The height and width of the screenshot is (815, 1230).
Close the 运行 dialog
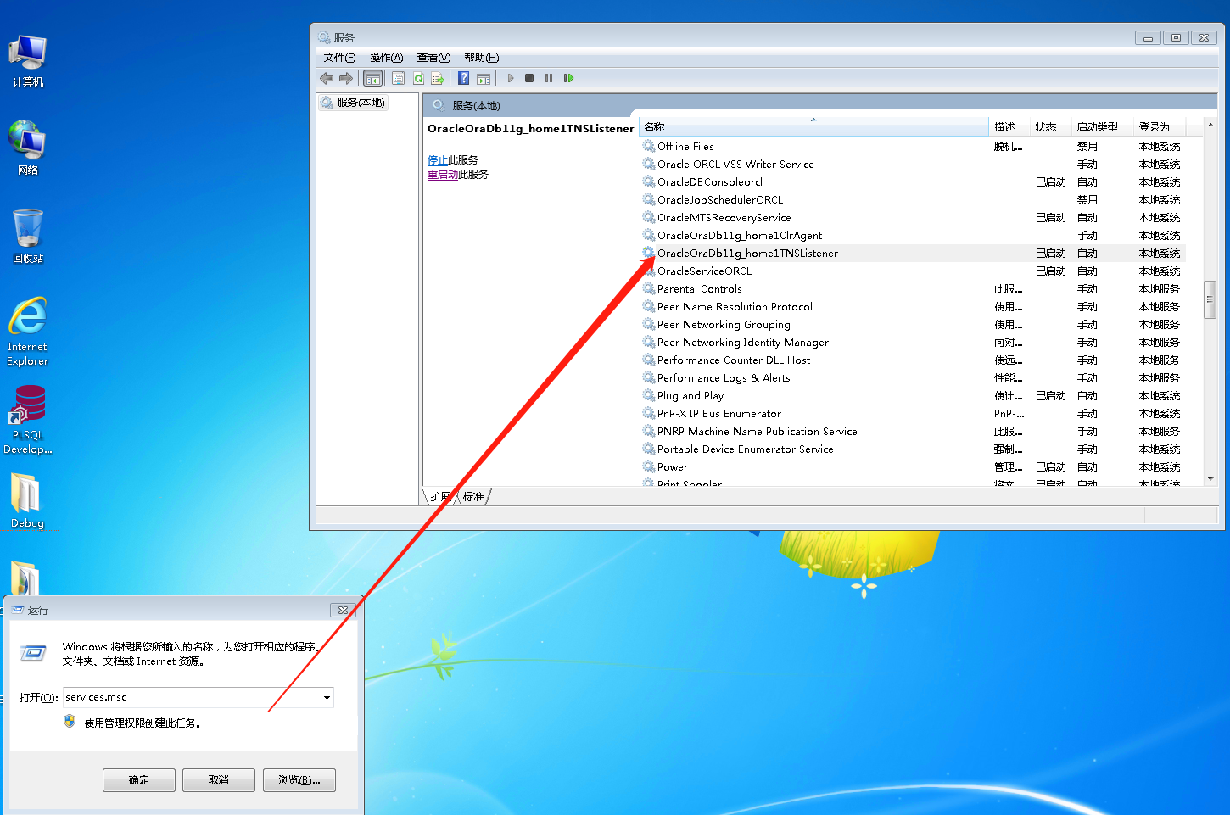pyautogui.click(x=343, y=610)
